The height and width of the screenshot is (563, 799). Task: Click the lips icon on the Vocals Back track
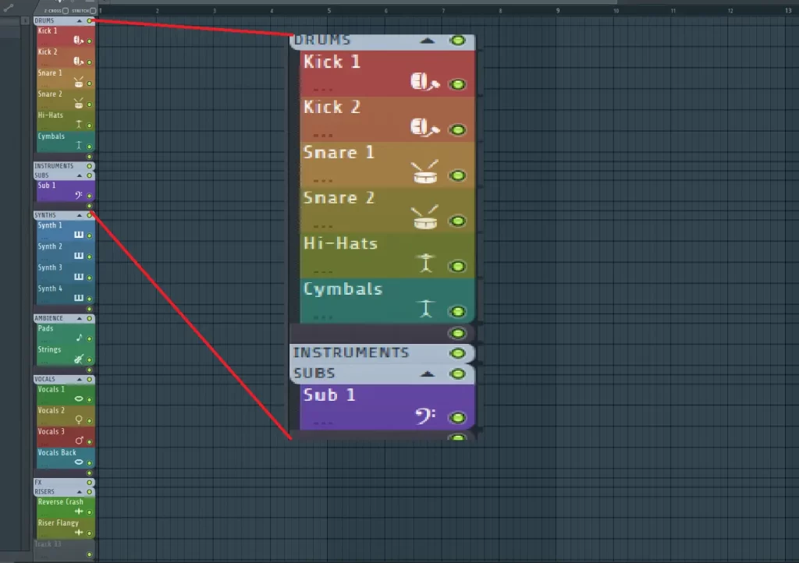click(79, 462)
